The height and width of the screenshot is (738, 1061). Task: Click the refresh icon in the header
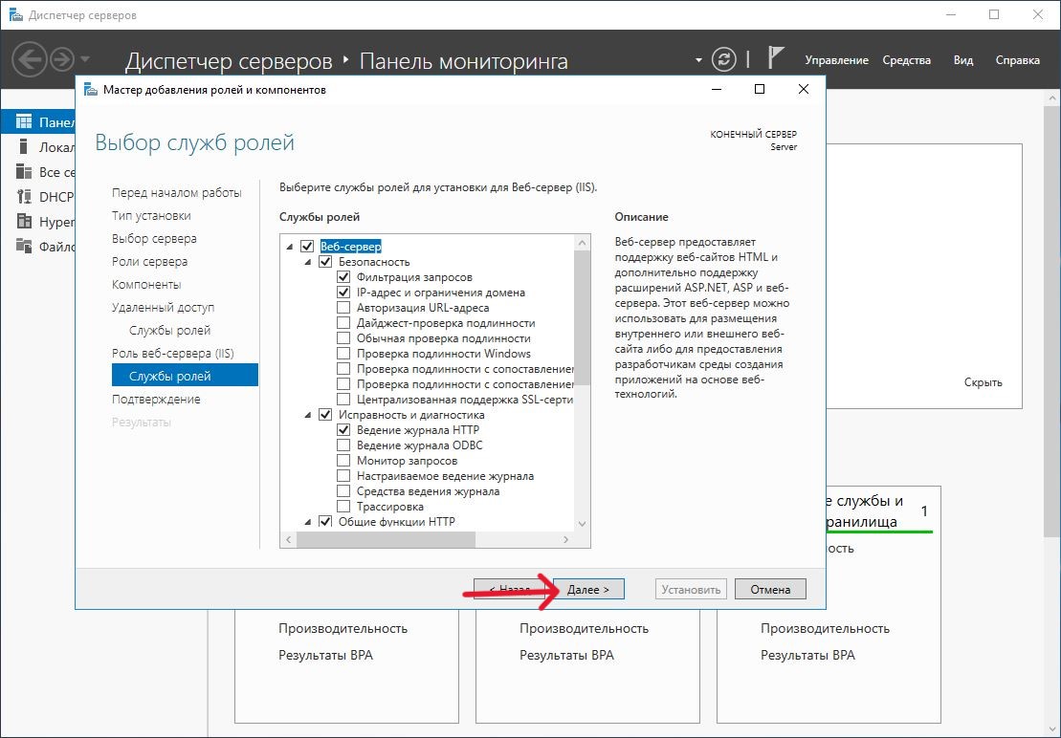725,59
